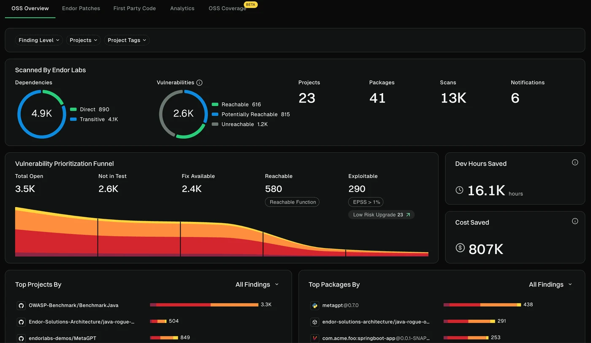Screen dimensions: 591x343
Task: Open the Project Tags filter dropdown
Action: tap(127, 40)
